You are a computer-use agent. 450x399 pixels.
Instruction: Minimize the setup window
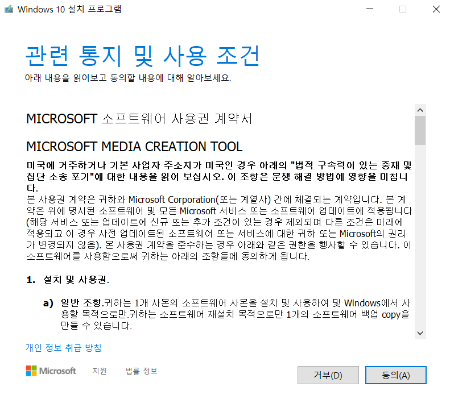point(370,9)
